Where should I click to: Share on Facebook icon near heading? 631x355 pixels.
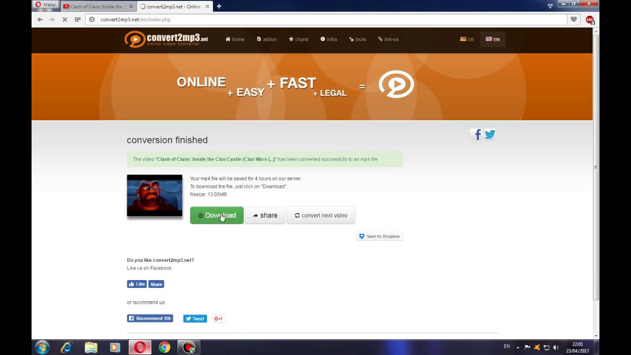[x=477, y=134]
